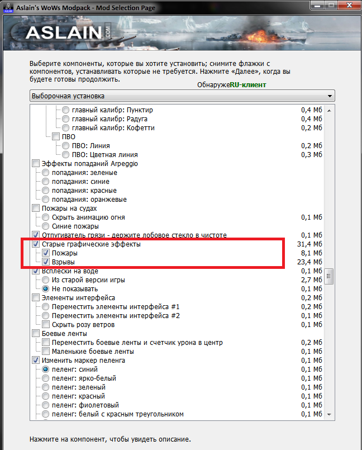Uncheck Изменить маркер пеленга checkbox
Viewport: 362px width, 450px height.
coord(36,360)
